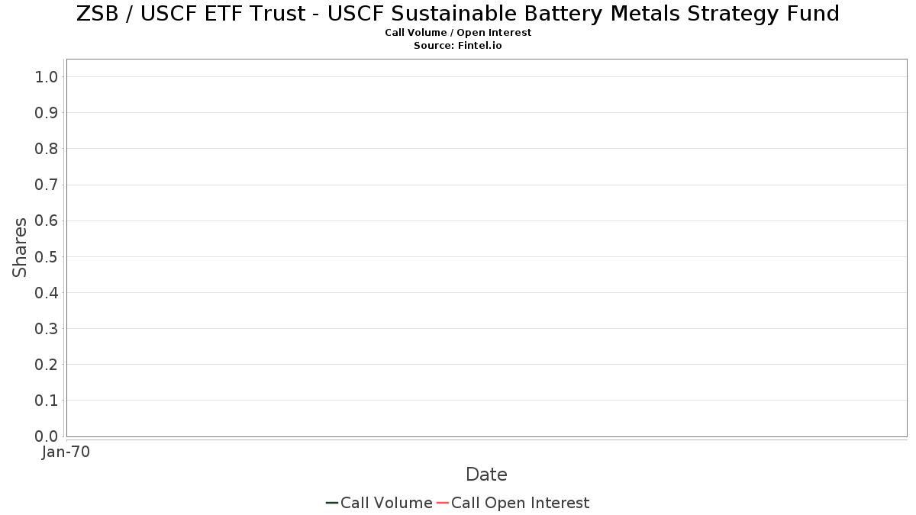Image resolution: width=916 pixels, height=515 pixels.
Task: Click the 0.7 y-axis tick label
Action: click(47, 185)
